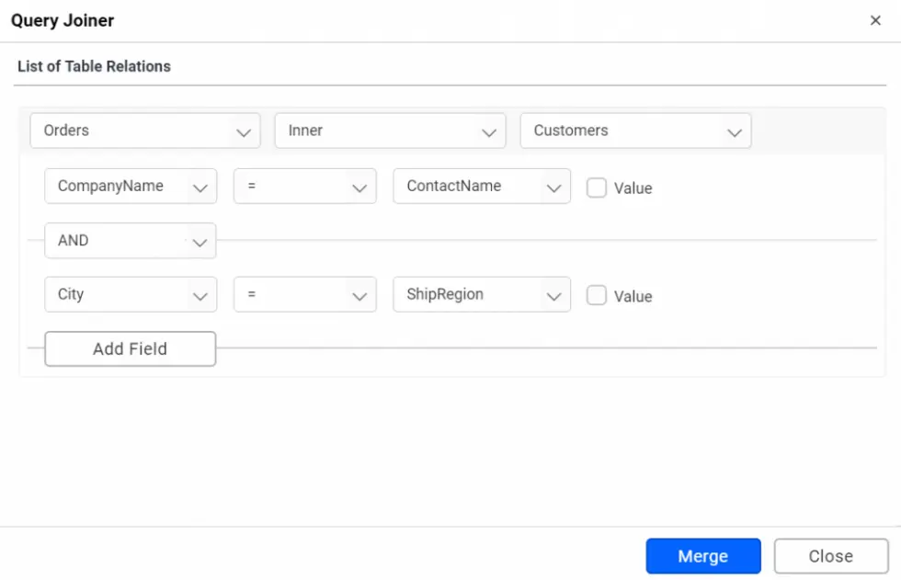901x580 pixels.
Task: Tick the Value checkbox in ShipRegion row
Action: point(597,296)
